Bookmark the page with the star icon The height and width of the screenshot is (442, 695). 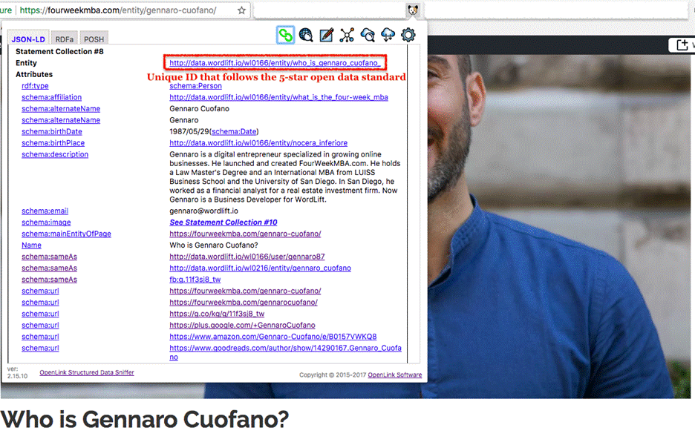[241, 10]
